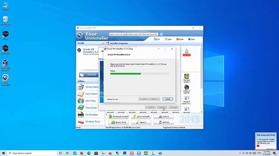
Task: Select the Camtasia Studio 8 program icon
Action: click(x=187, y=78)
